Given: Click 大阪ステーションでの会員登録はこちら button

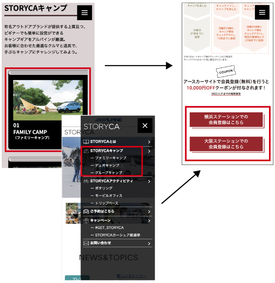Looking at the screenshot, I should [x=226, y=144].
